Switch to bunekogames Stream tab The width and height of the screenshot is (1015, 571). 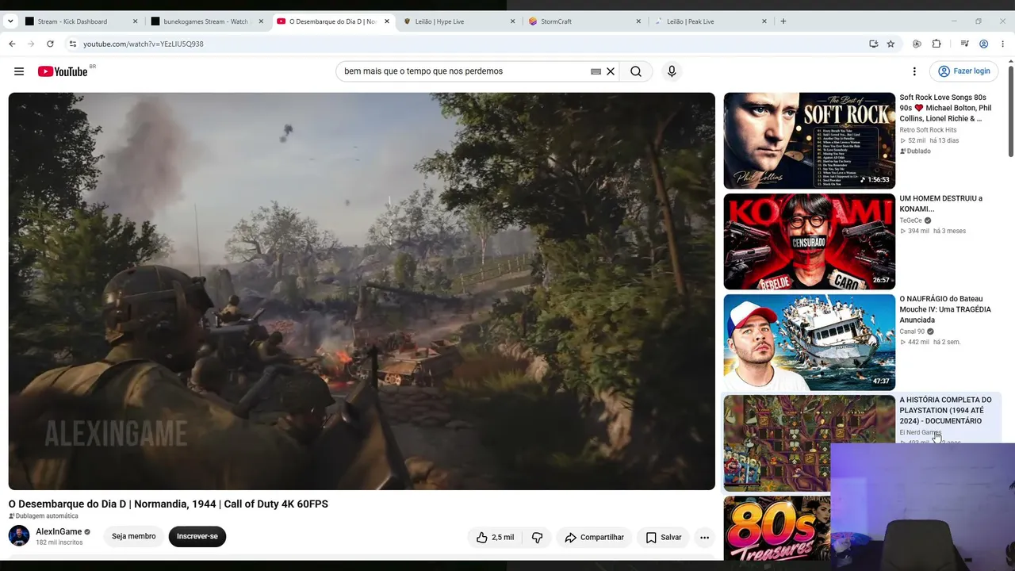[x=206, y=21]
